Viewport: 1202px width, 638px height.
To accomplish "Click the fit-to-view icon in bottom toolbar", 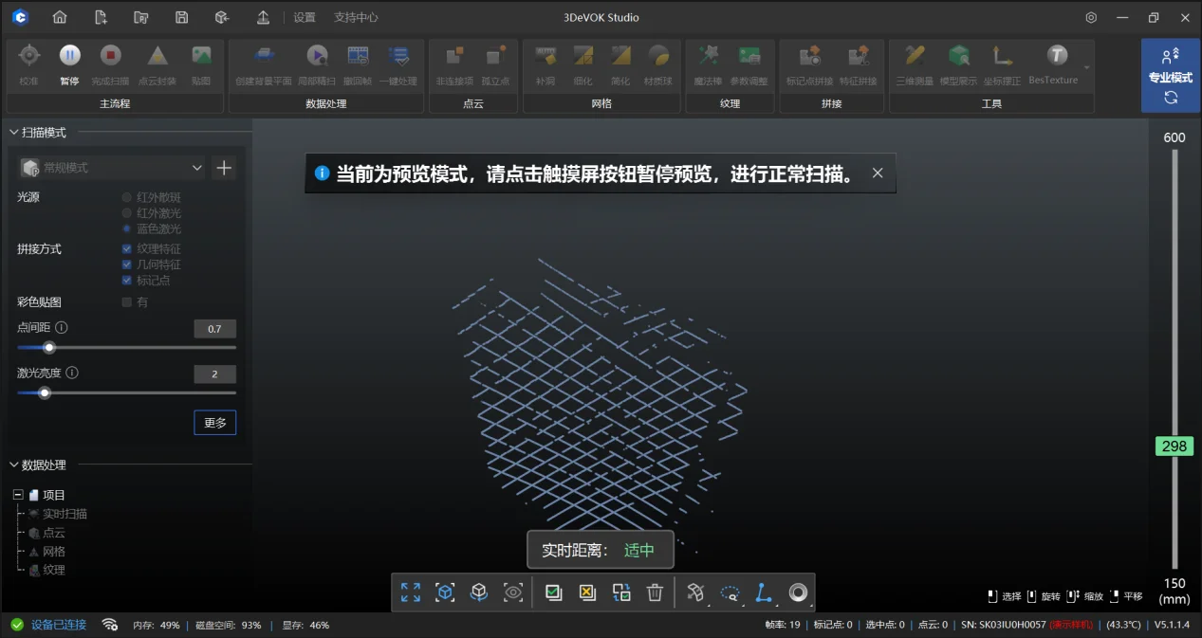I will coord(410,592).
